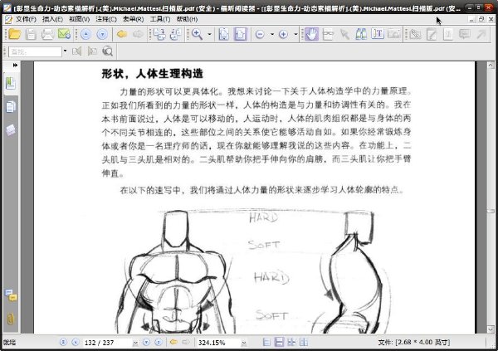Open the 324.15% zoom level dropdown

pyautogui.click(x=244, y=343)
